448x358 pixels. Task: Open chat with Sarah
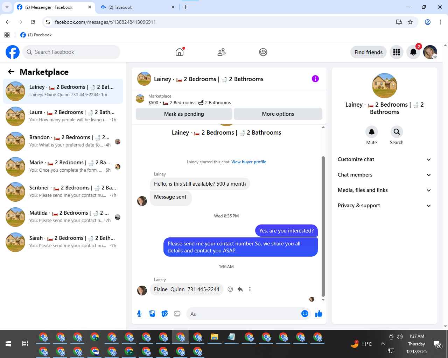point(63,242)
